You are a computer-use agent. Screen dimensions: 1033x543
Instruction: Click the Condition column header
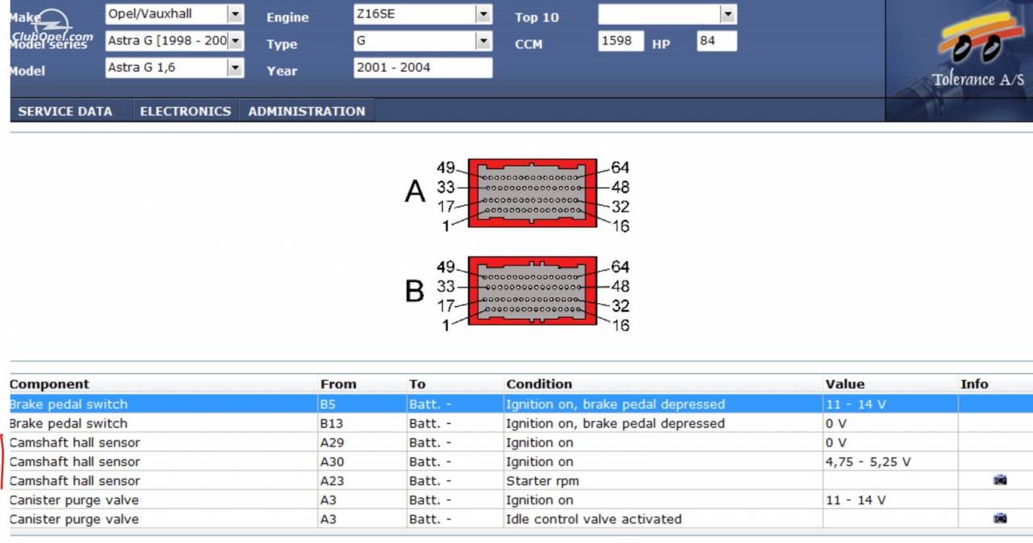point(539,384)
